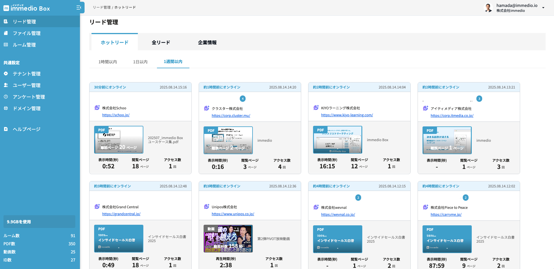This screenshot has height=269, width=554.
Task: Click the ドメイン管理 globe icon
Action: (6, 108)
